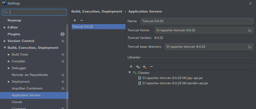Viewport: 256px width, 109px height.
Task: Click Build, Execution, Deployment breadcrumb
Action: (x=97, y=11)
